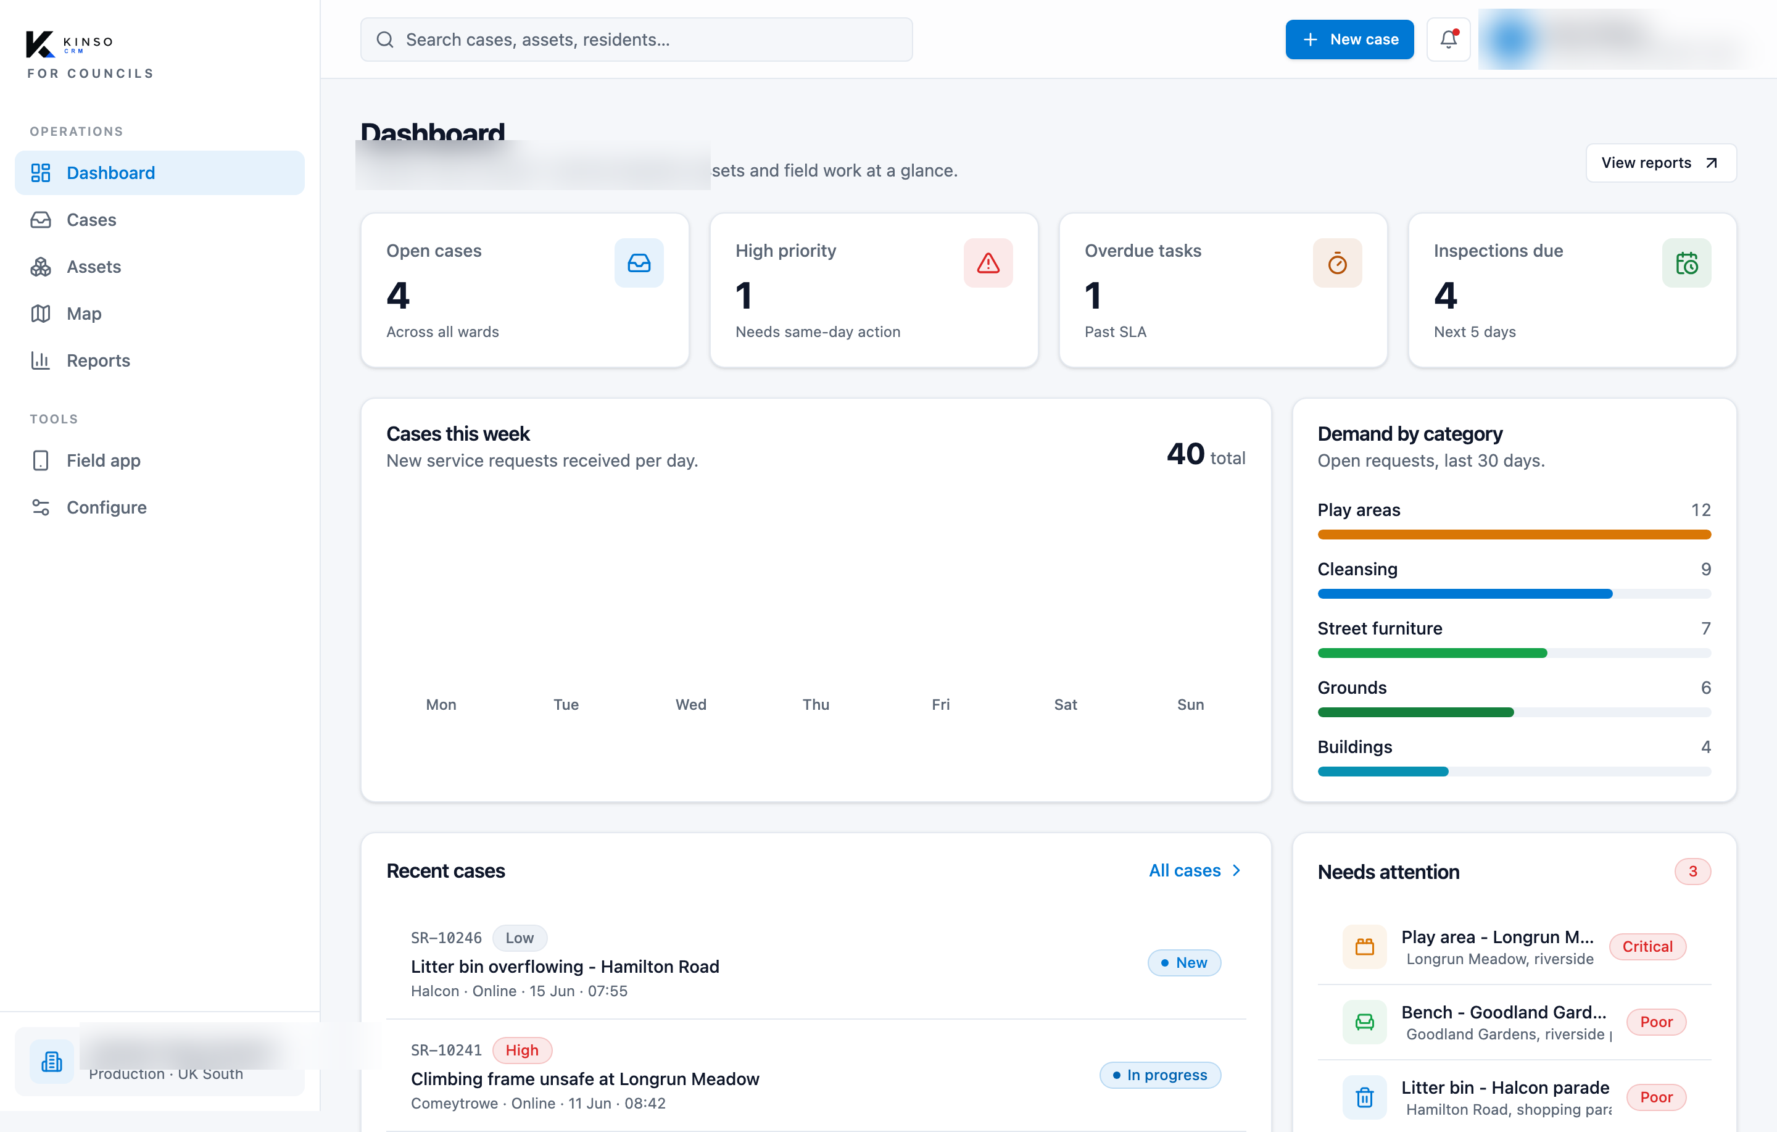Click the Wed label on the weekly chart

(x=690, y=704)
